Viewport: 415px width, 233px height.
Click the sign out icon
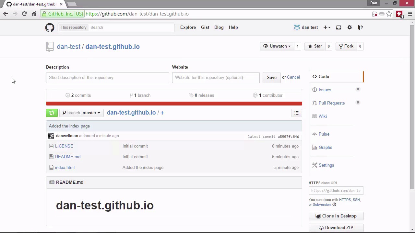[360, 28]
